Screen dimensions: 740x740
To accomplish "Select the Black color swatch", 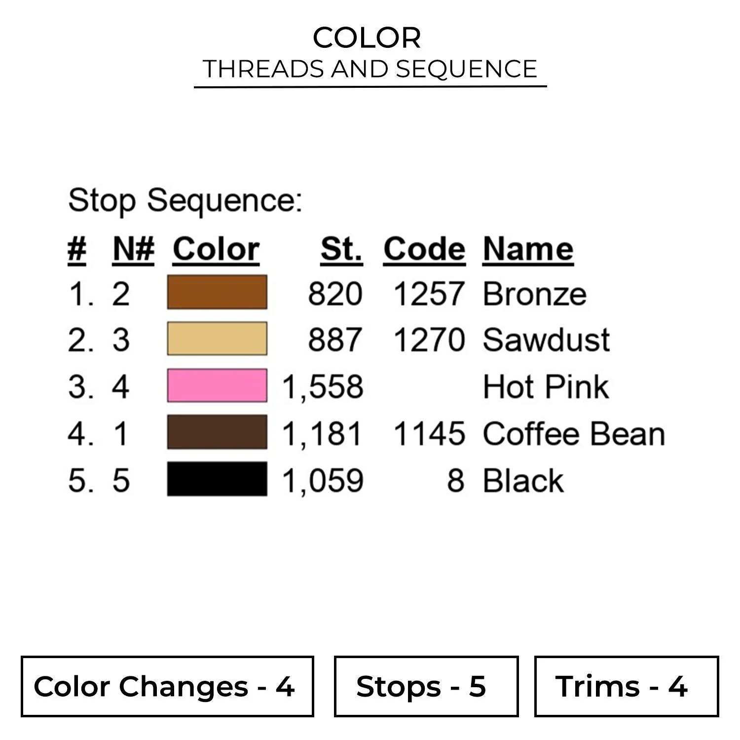I will point(217,479).
